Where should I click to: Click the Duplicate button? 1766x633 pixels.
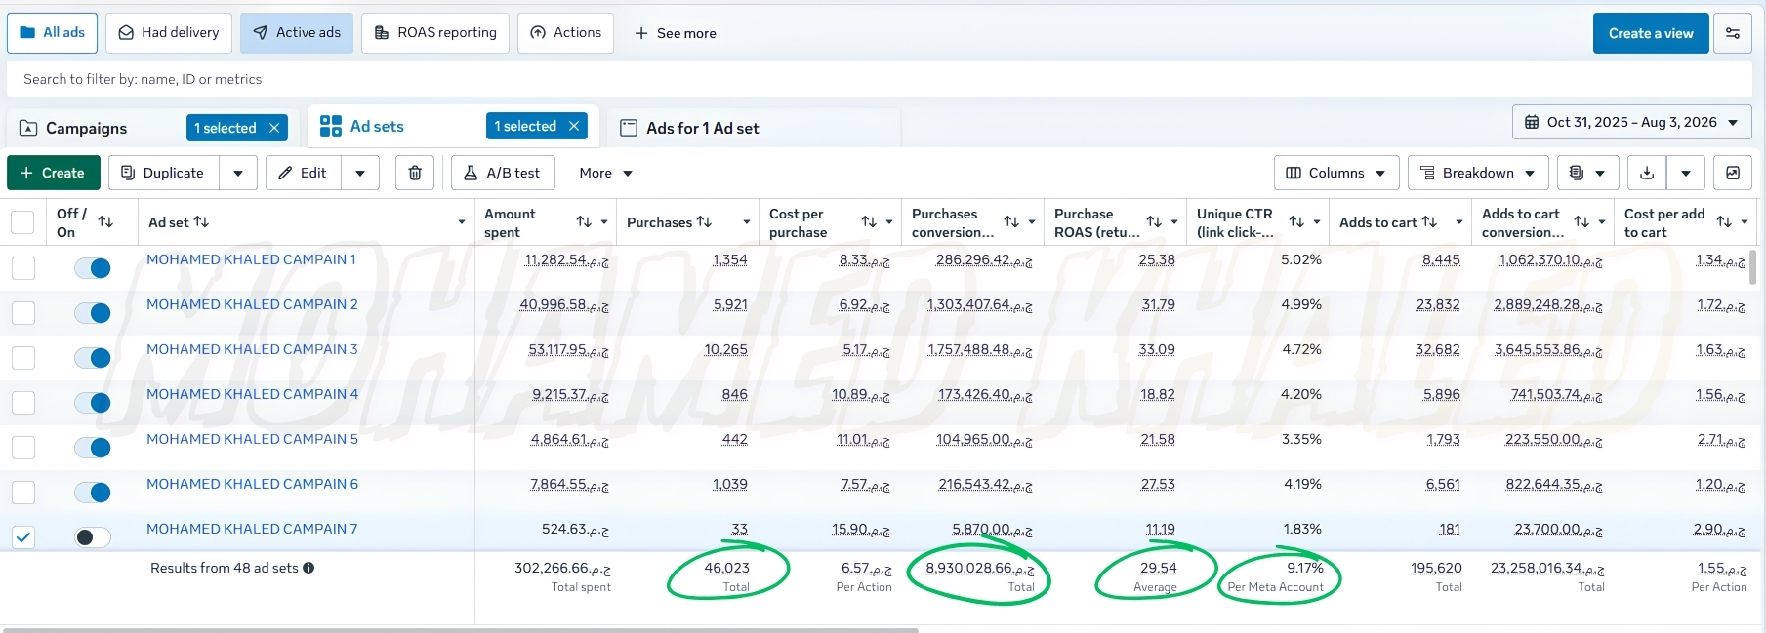tap(163, 173)
